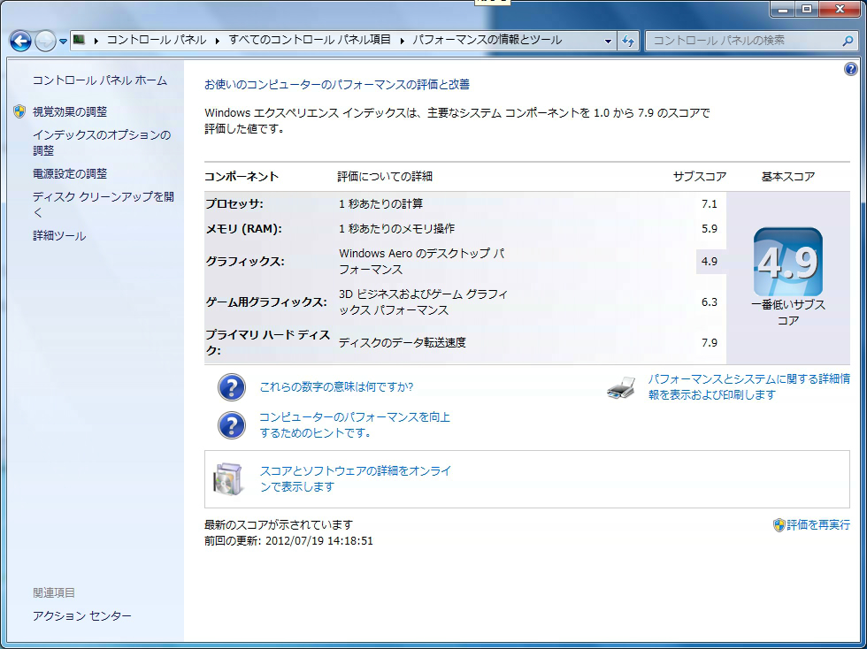Click the refresh button beside address bar
Viewport: 867px width, 649px height.
[x=627, y=41]
